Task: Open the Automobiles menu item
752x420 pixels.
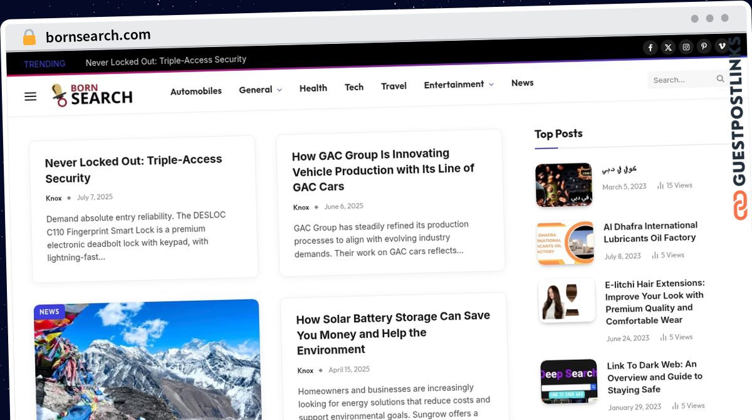Action: [196, 91]
